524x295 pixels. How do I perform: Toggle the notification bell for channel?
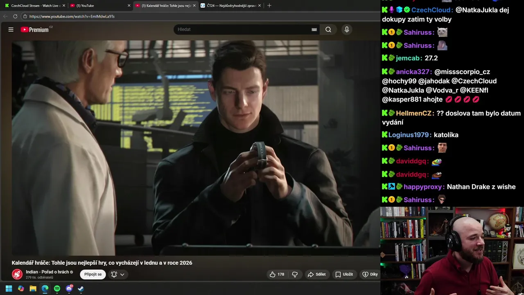coord(114,275)
